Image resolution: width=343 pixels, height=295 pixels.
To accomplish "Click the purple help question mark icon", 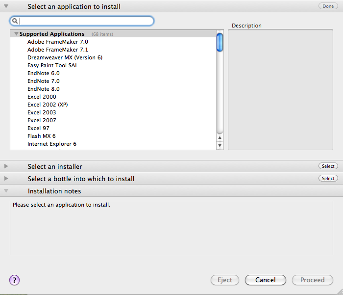I will (x=14, y=280).
